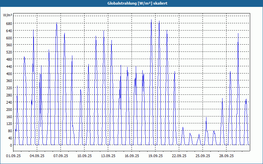The height and width of the screenshot is (164, 263).
Task: Click the 520 y-axis label
Action: [x=9, y=52]
